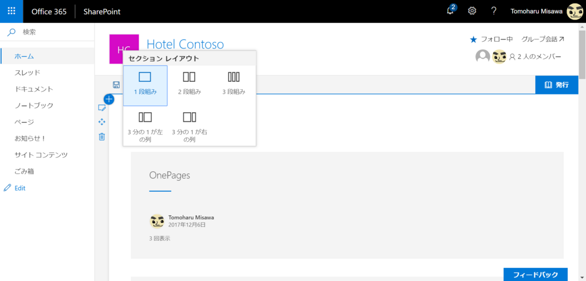Open ページ in left navigation
The height and width of the screenshot is (281, 586).
(x=47, y=122)
